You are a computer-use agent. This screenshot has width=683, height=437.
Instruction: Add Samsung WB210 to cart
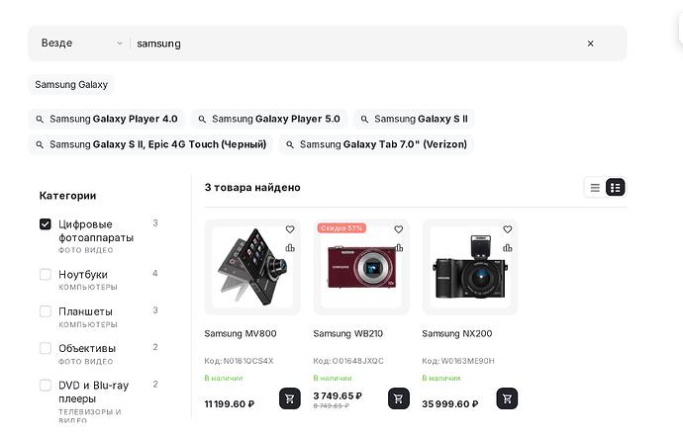[x=399, y=398]
